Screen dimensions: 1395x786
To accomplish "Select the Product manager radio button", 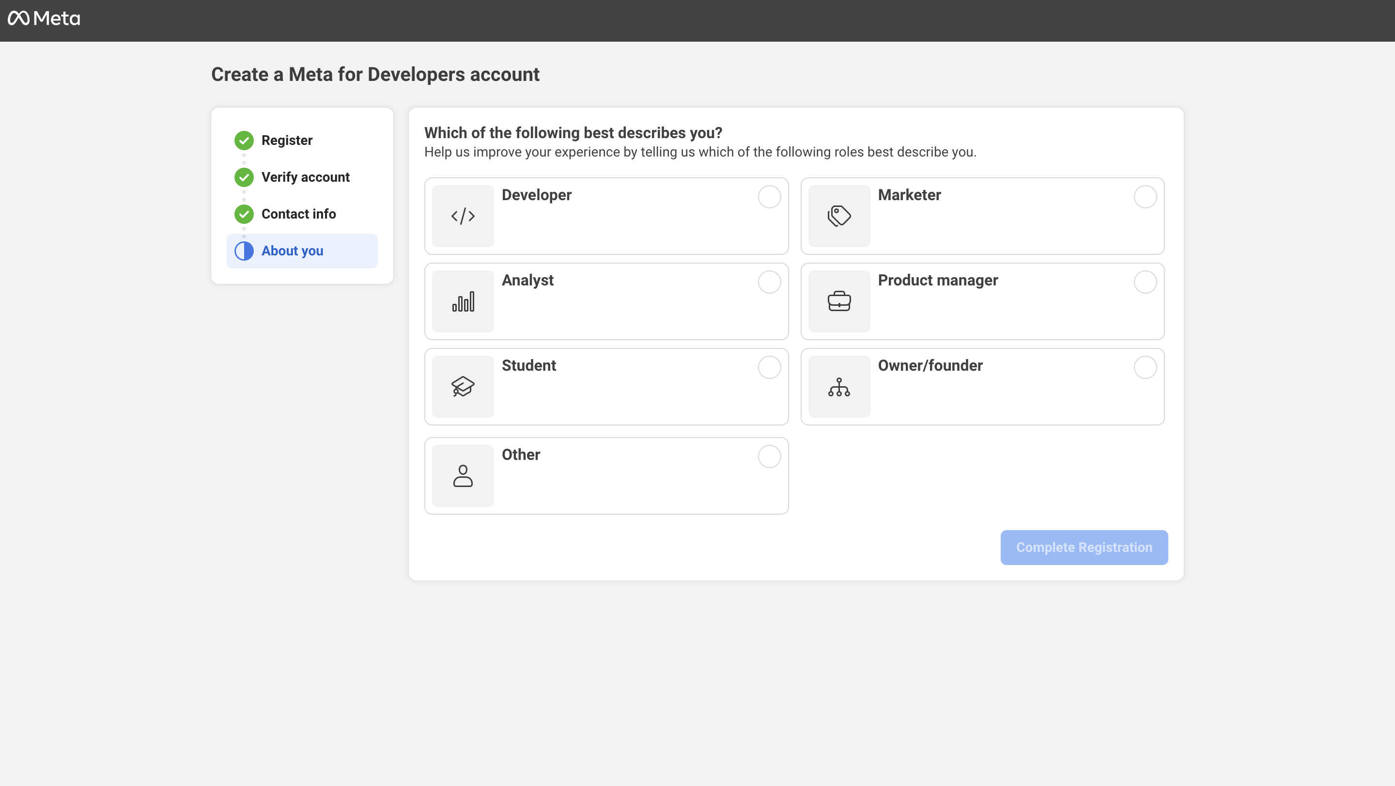I will 1145,282.
